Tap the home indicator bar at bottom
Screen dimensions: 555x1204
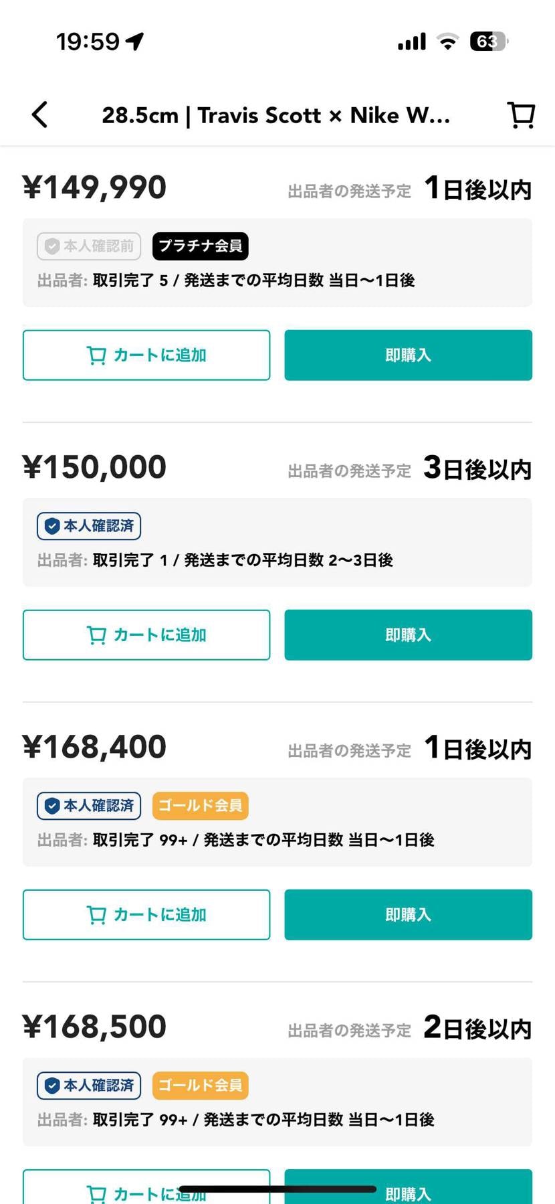pyautogui.click(x=277, y=1189)
